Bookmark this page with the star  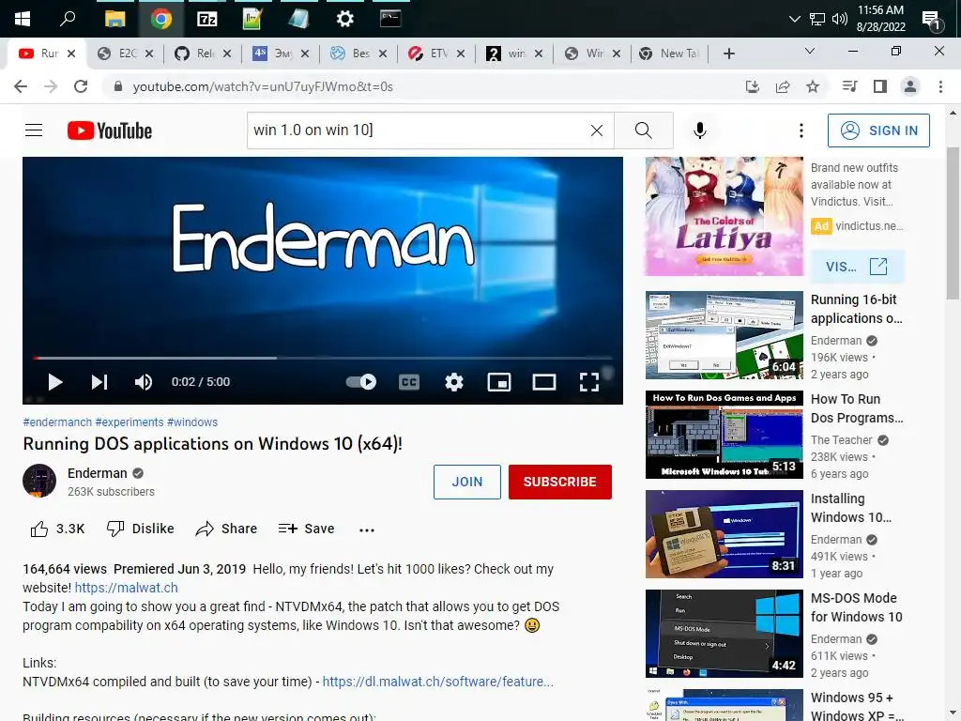point(813,86)
